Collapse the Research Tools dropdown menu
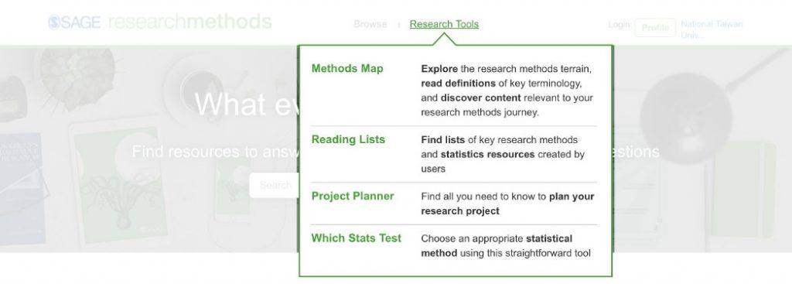 coord(444,24)
